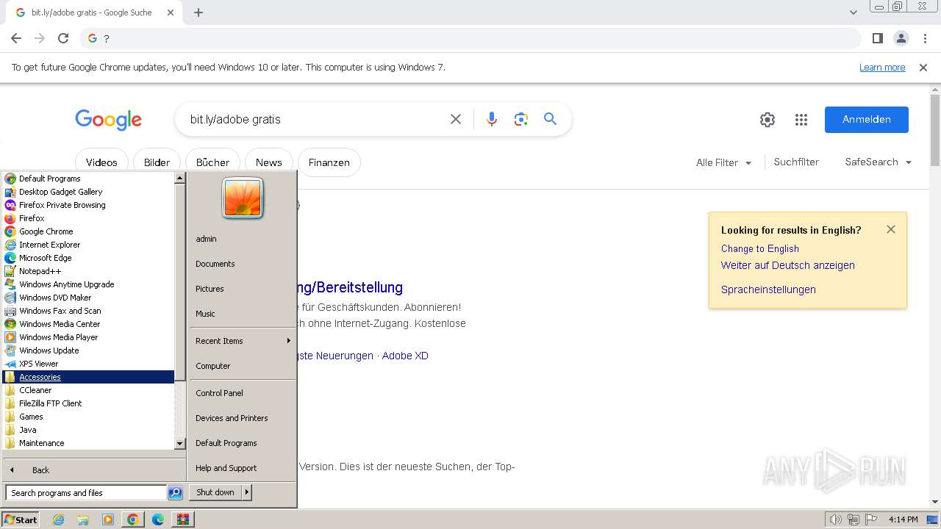The height and width of the screenshot is (529, 941).
Task: Click Weiter auf Deutsch anzeigen
Action: point(788,266)
